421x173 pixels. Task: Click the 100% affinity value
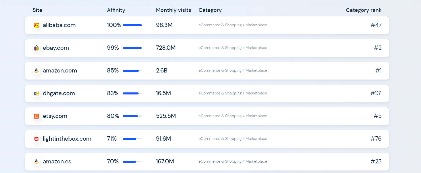tap(114, 25)
